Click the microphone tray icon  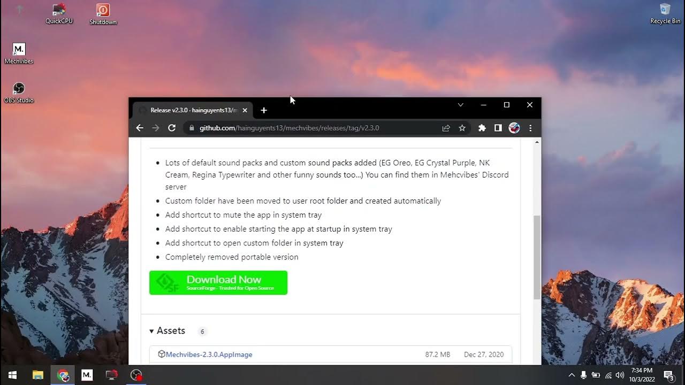click(x=583, y=375)
